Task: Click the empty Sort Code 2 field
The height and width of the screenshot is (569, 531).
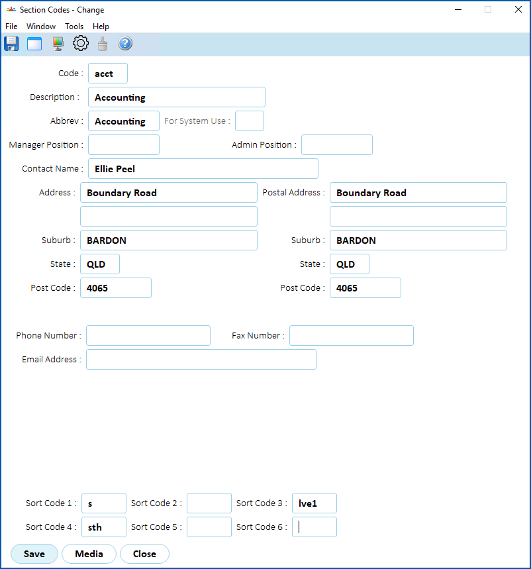Action: (209, 503)
